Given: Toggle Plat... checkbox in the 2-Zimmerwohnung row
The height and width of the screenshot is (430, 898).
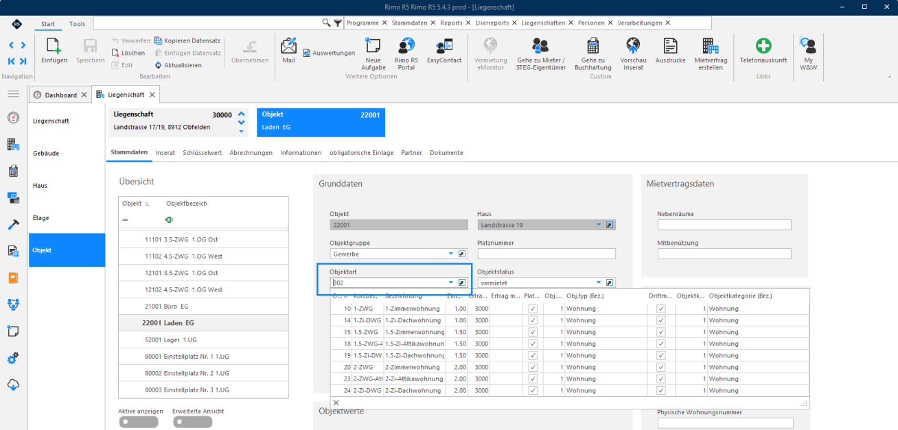Looking at the screenshot, I should pyautogui.click(x=533, y=367).
